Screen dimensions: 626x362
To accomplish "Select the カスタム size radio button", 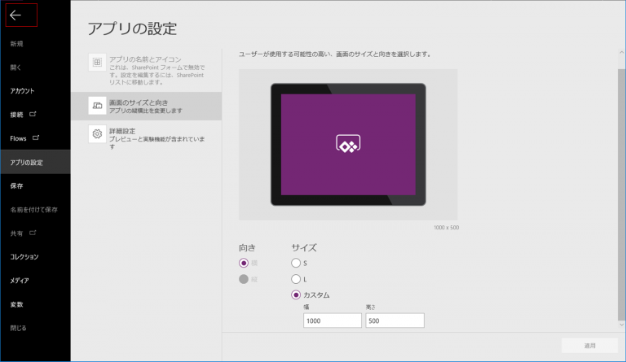I will tap(296, 294).
